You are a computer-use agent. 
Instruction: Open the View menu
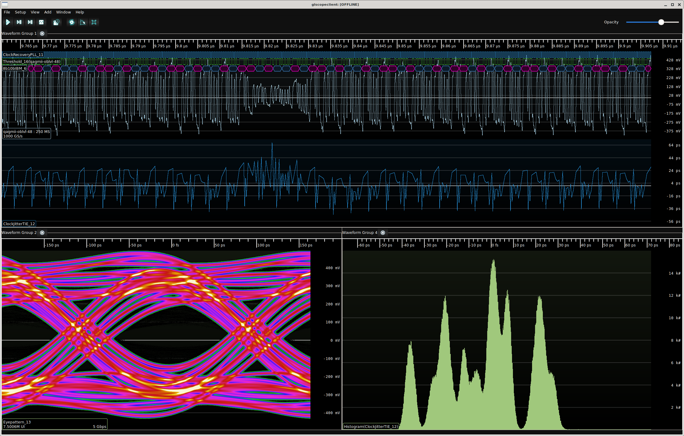[x=35, y=12]
